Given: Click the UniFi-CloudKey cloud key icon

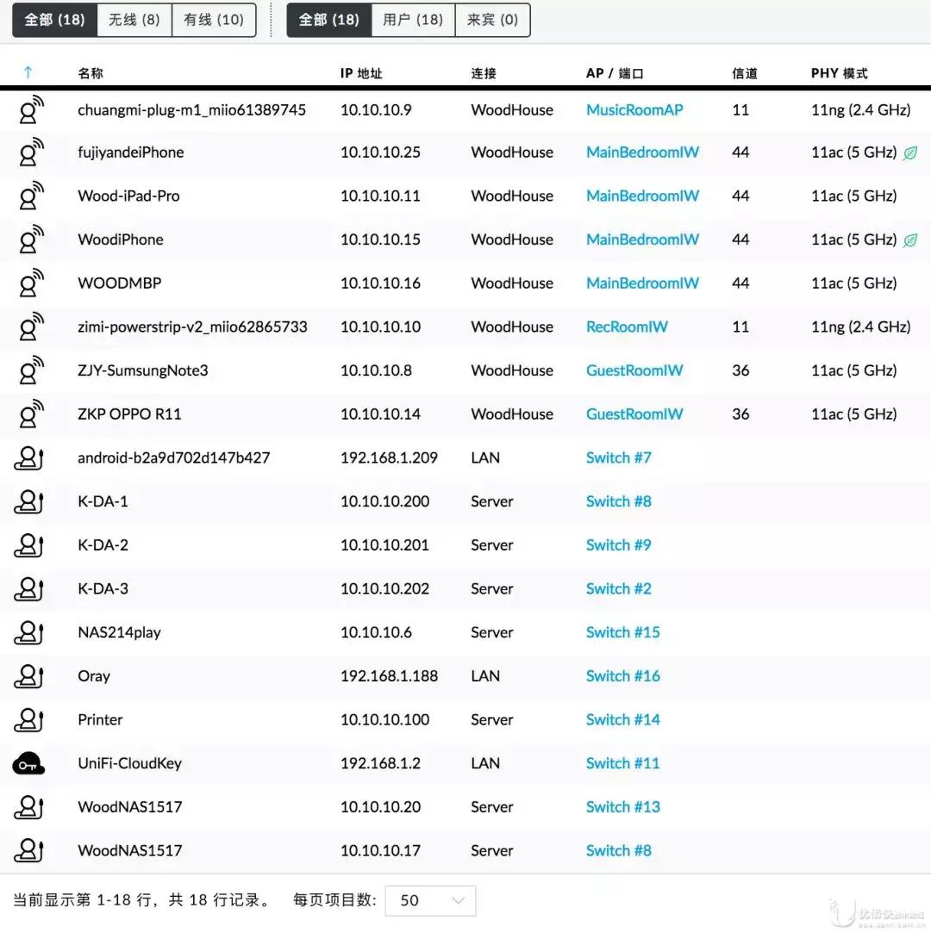Looking at the screenshot, I should [28, 763].
